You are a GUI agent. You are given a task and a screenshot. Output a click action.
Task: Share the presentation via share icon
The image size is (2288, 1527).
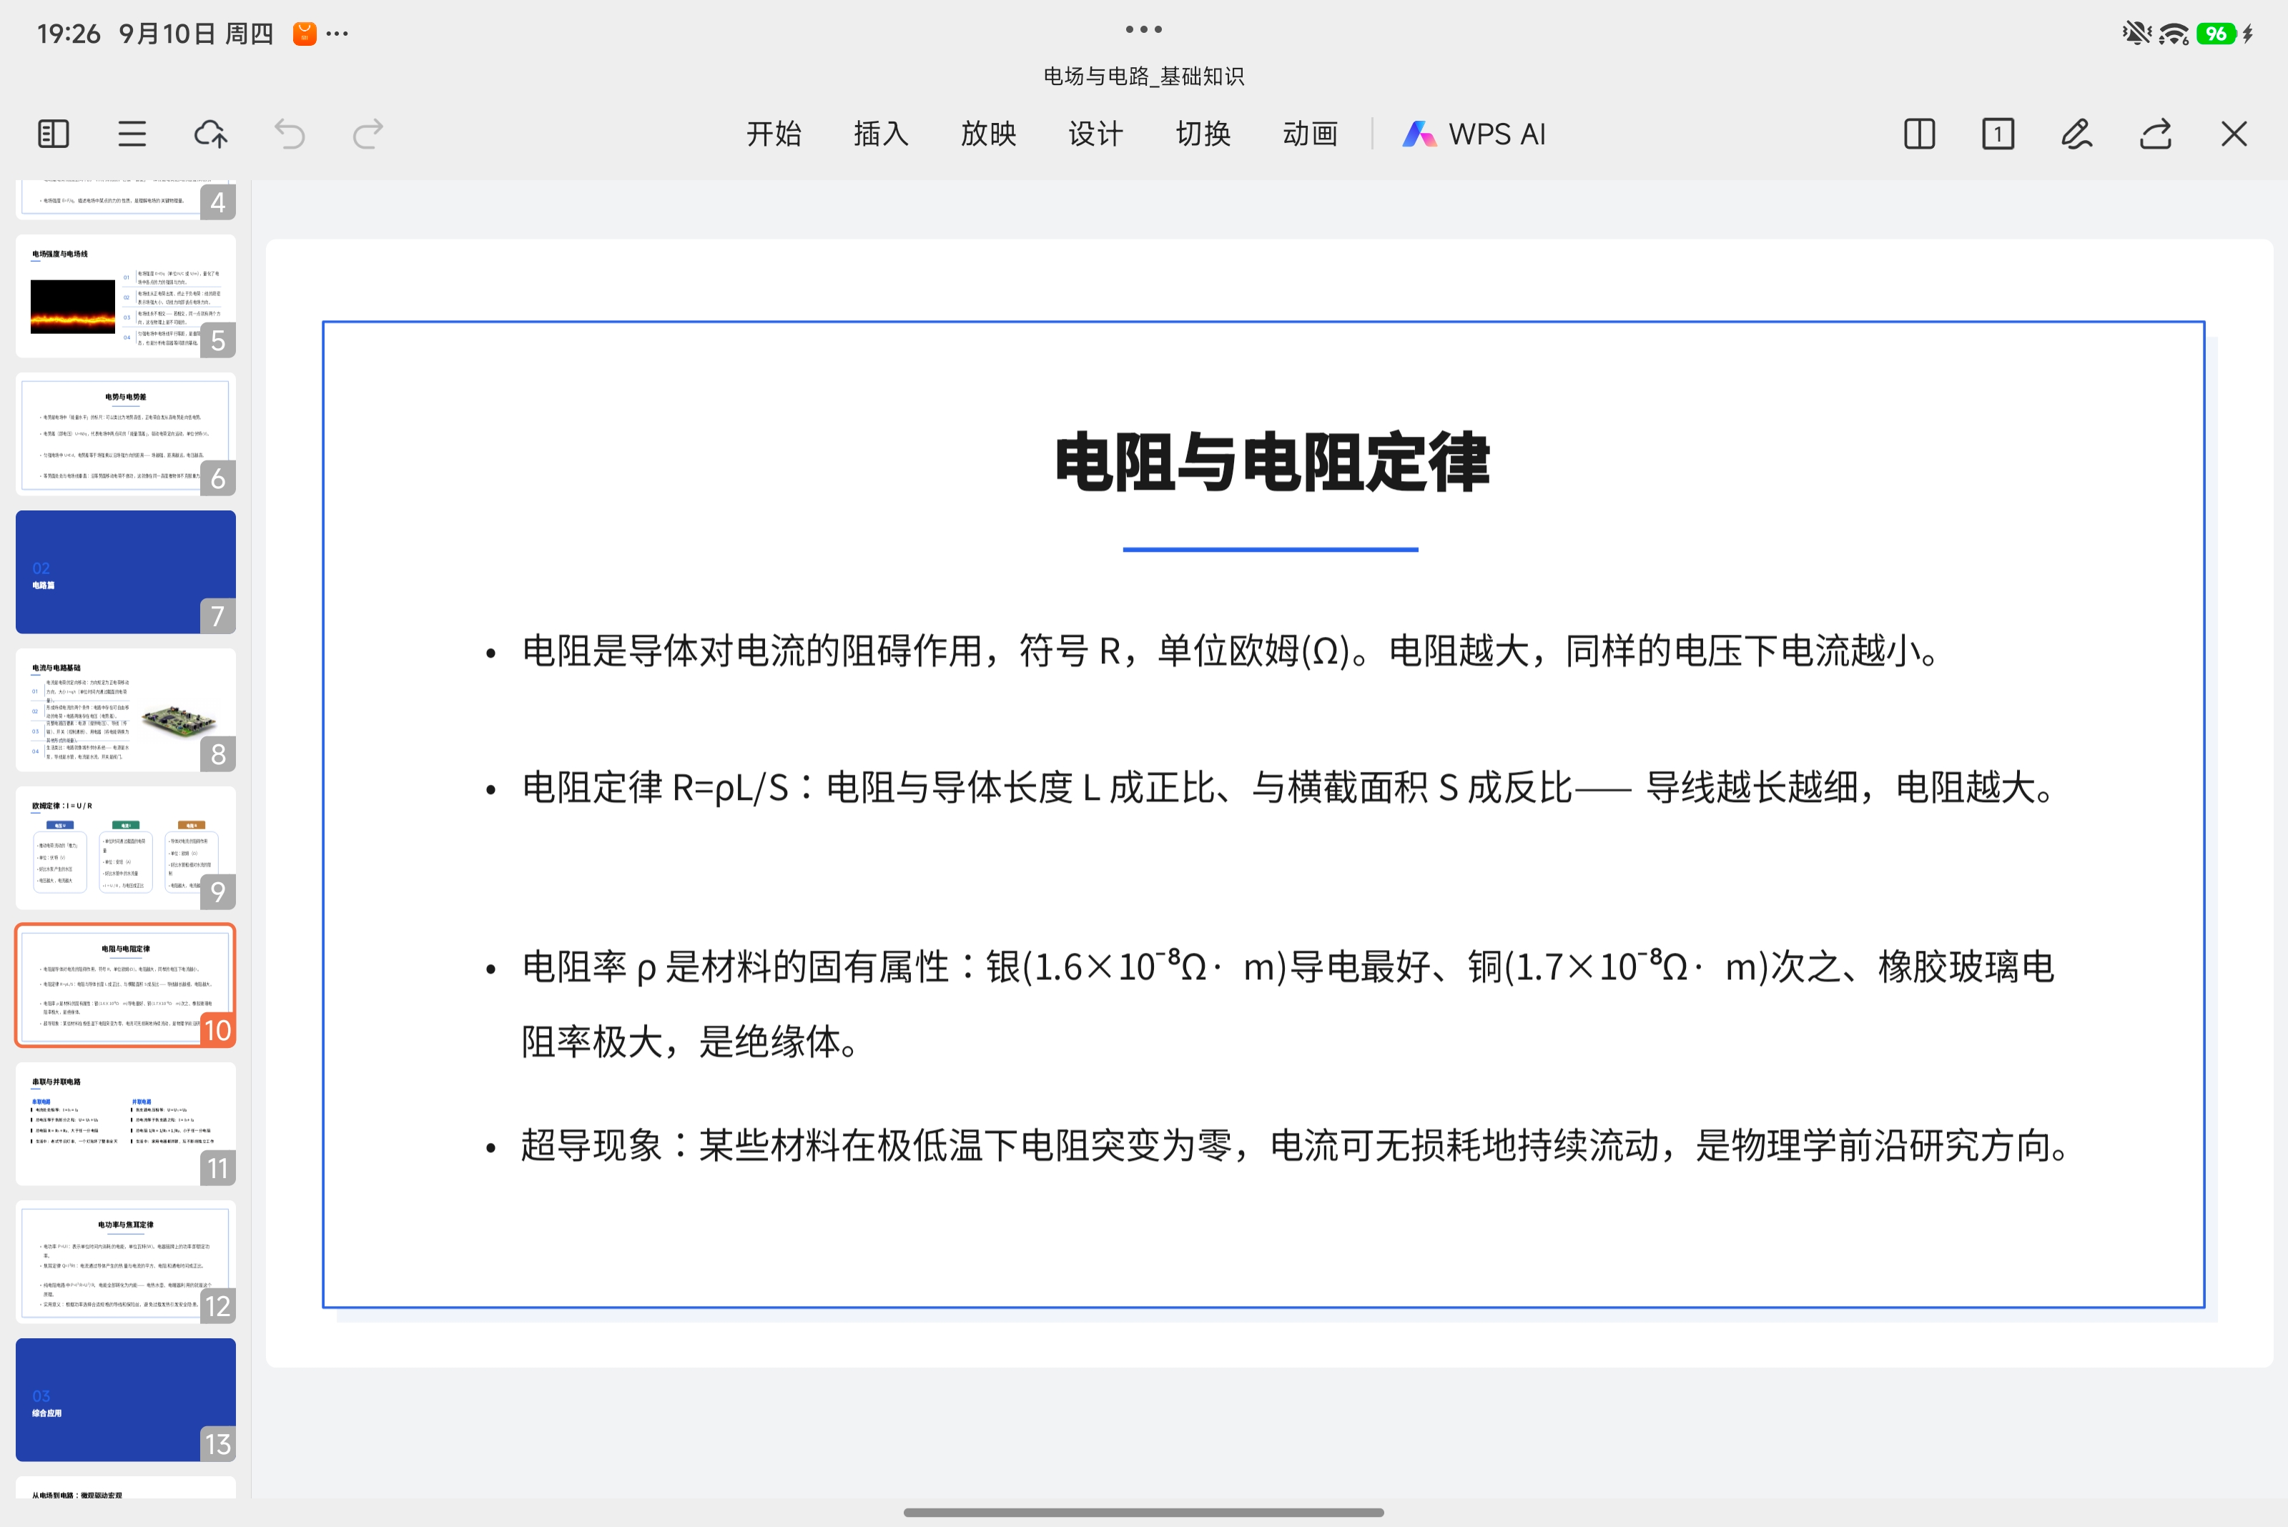pyautogui.click(x=2156, y=134)
